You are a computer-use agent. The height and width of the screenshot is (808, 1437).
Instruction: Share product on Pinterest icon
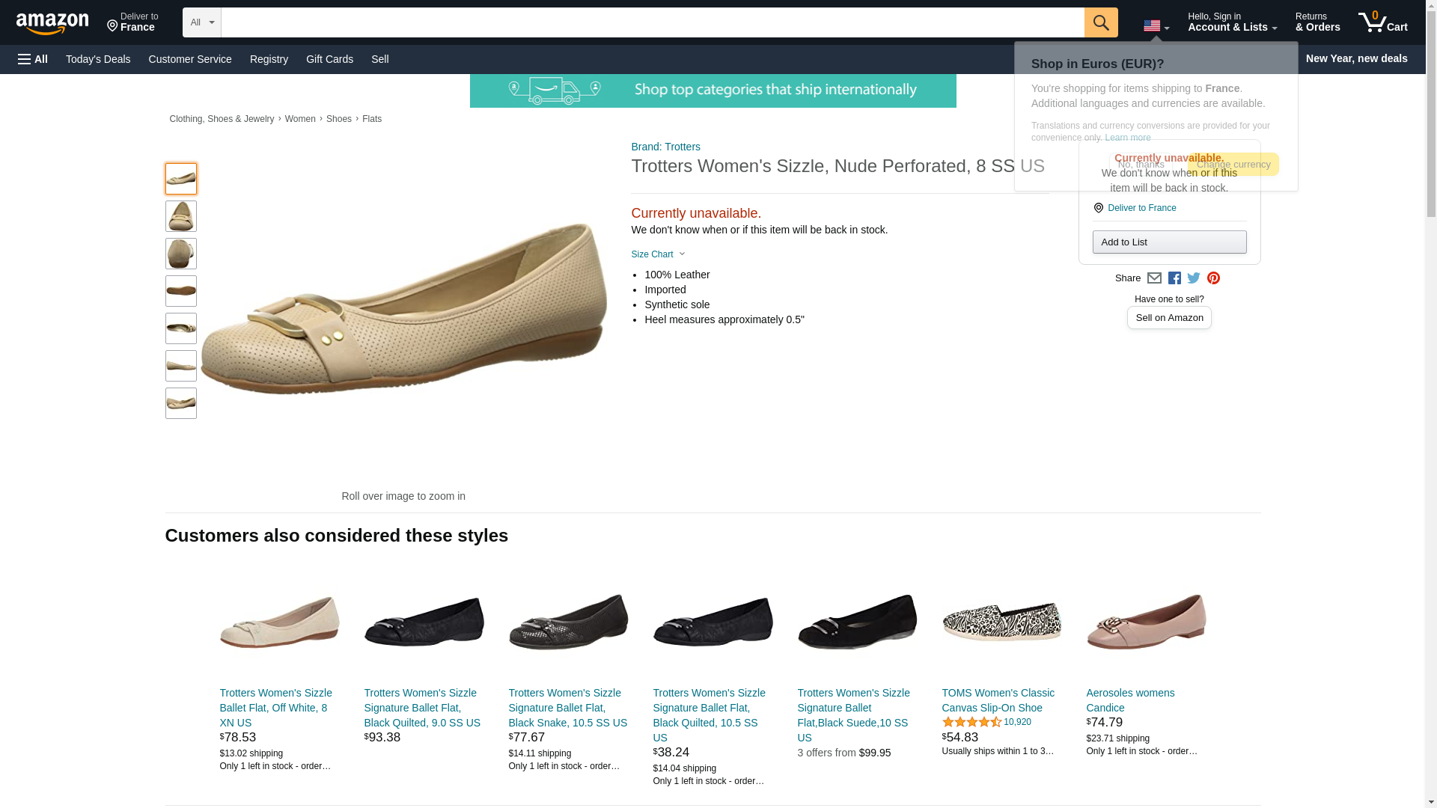(1213, 278)
